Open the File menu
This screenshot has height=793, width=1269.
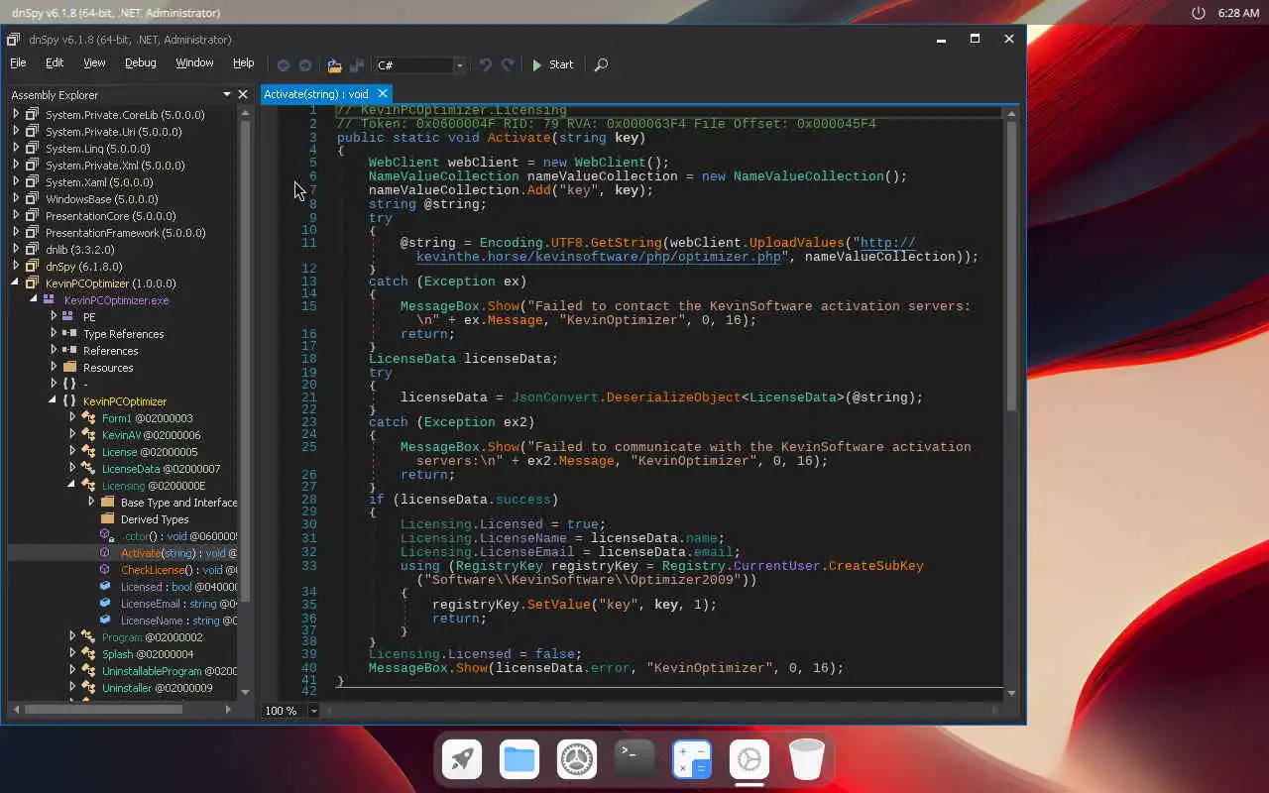coord(18,62)
